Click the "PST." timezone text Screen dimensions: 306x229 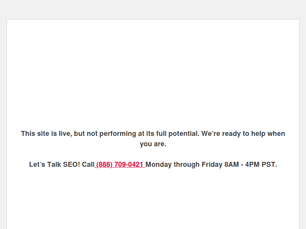[x=269, y=164]
